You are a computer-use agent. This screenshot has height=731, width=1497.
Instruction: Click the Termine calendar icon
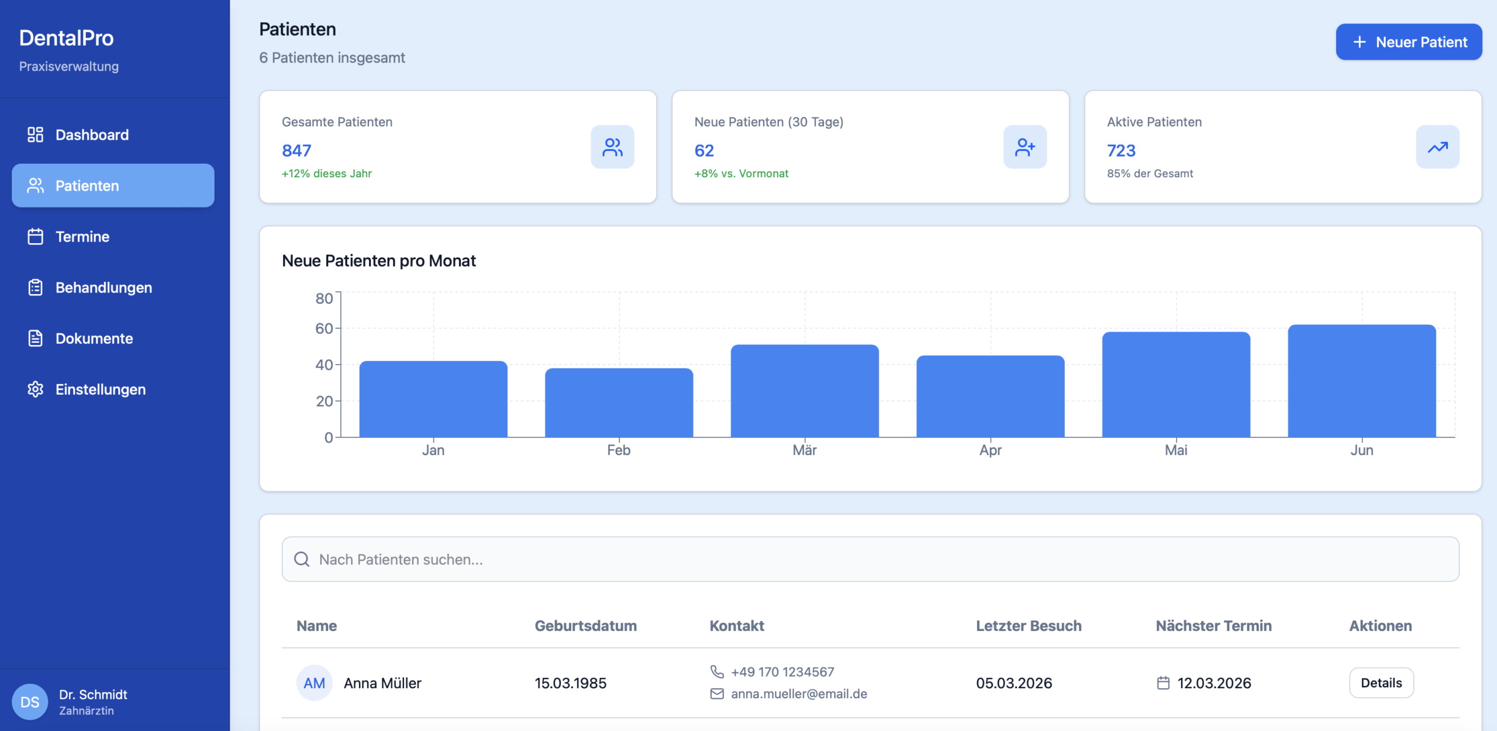click(x=35, y=237)
